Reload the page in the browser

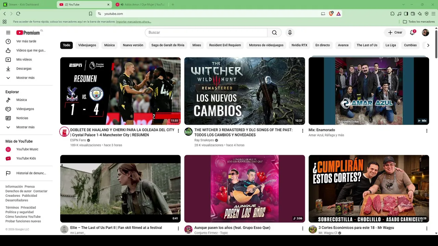(x=18, y=14)
